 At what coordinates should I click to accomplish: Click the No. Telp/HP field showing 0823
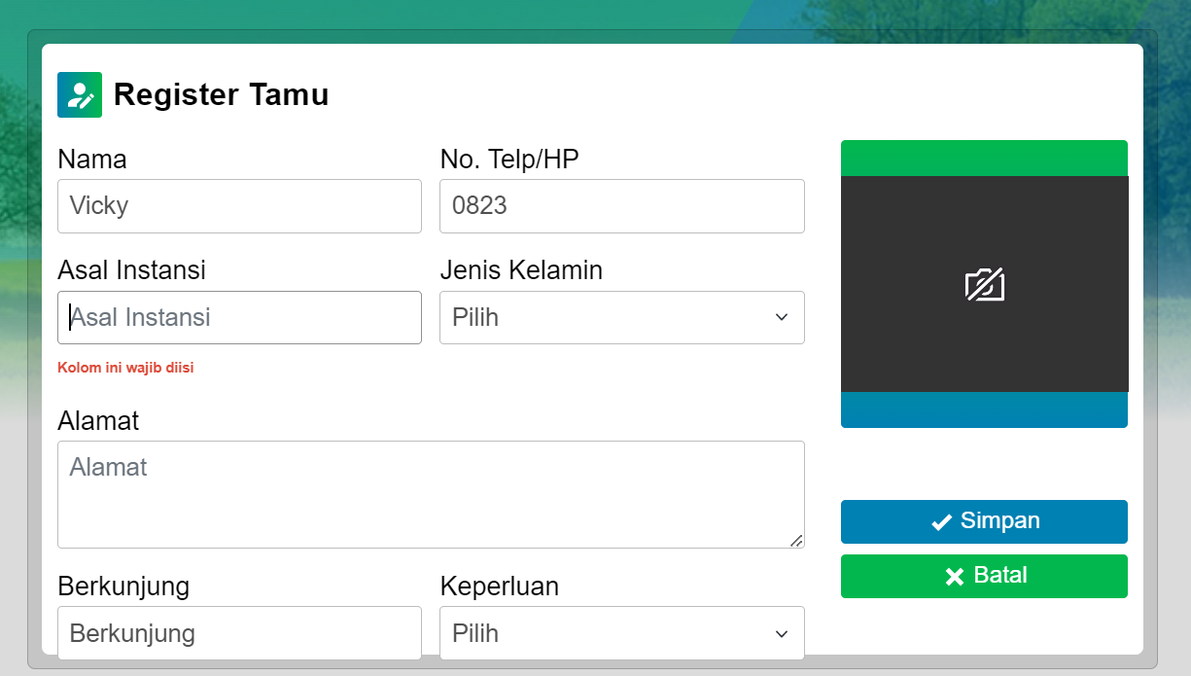coord(622,206)
